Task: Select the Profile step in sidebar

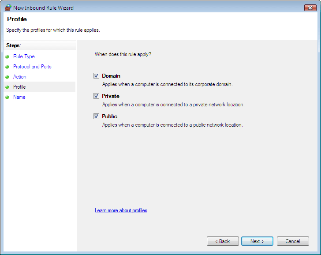Action: pos(19,87)
